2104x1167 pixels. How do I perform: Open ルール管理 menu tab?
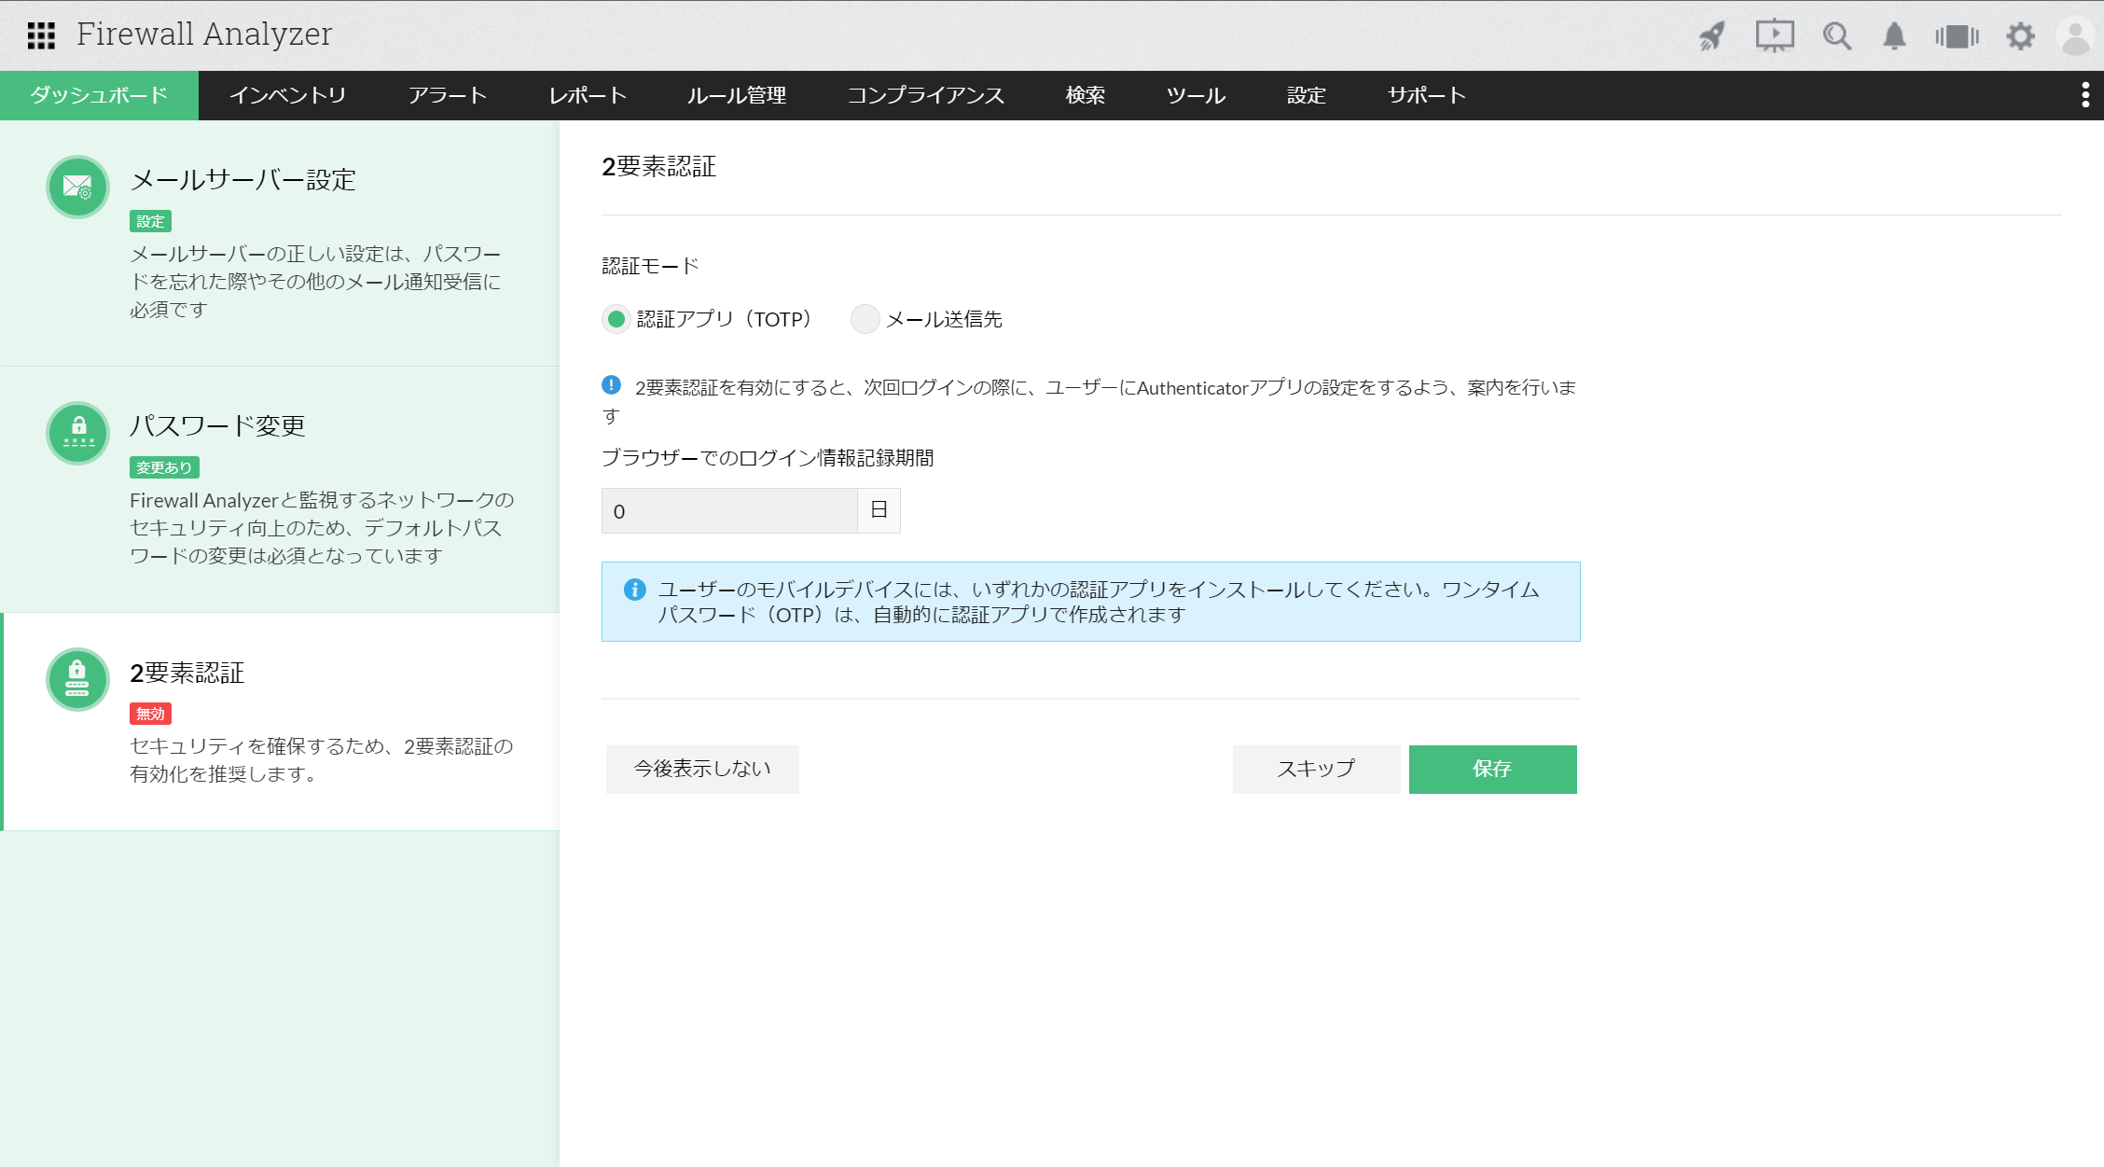[736, 95]
